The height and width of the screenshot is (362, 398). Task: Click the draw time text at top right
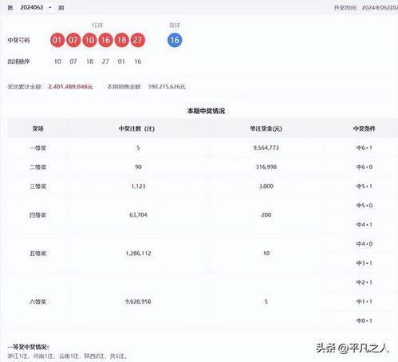366,8
